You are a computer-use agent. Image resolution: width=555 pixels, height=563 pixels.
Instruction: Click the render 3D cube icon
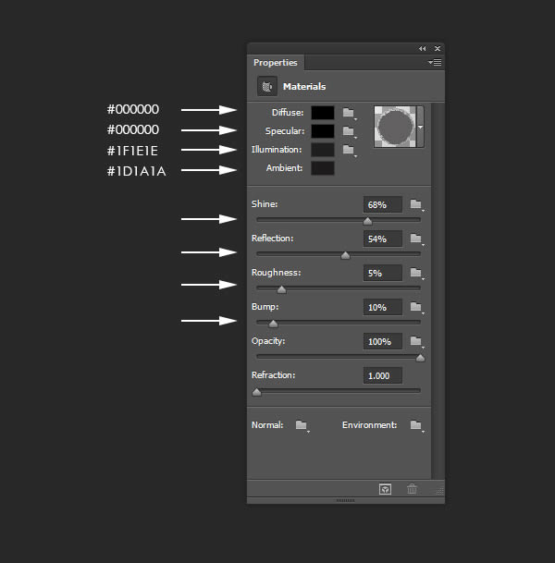(x=385, y=489)
